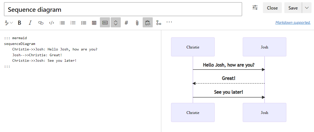
Task: Toggle the Abc highlight mode button
Action: [105, 23]
